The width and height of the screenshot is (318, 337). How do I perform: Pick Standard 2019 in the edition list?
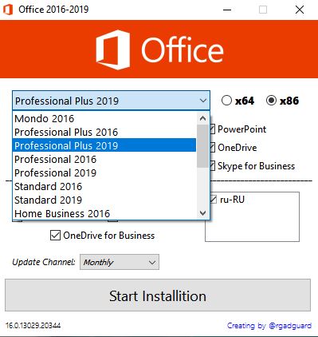pyautogui.click(x=104, y=200)
